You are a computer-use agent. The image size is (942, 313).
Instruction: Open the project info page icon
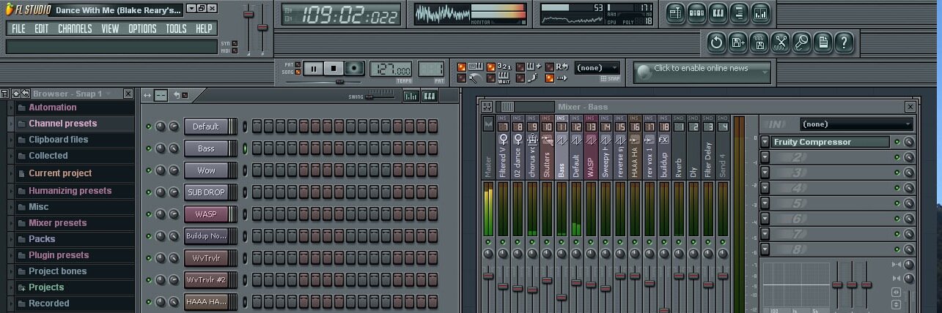click(x=823, y=42)
